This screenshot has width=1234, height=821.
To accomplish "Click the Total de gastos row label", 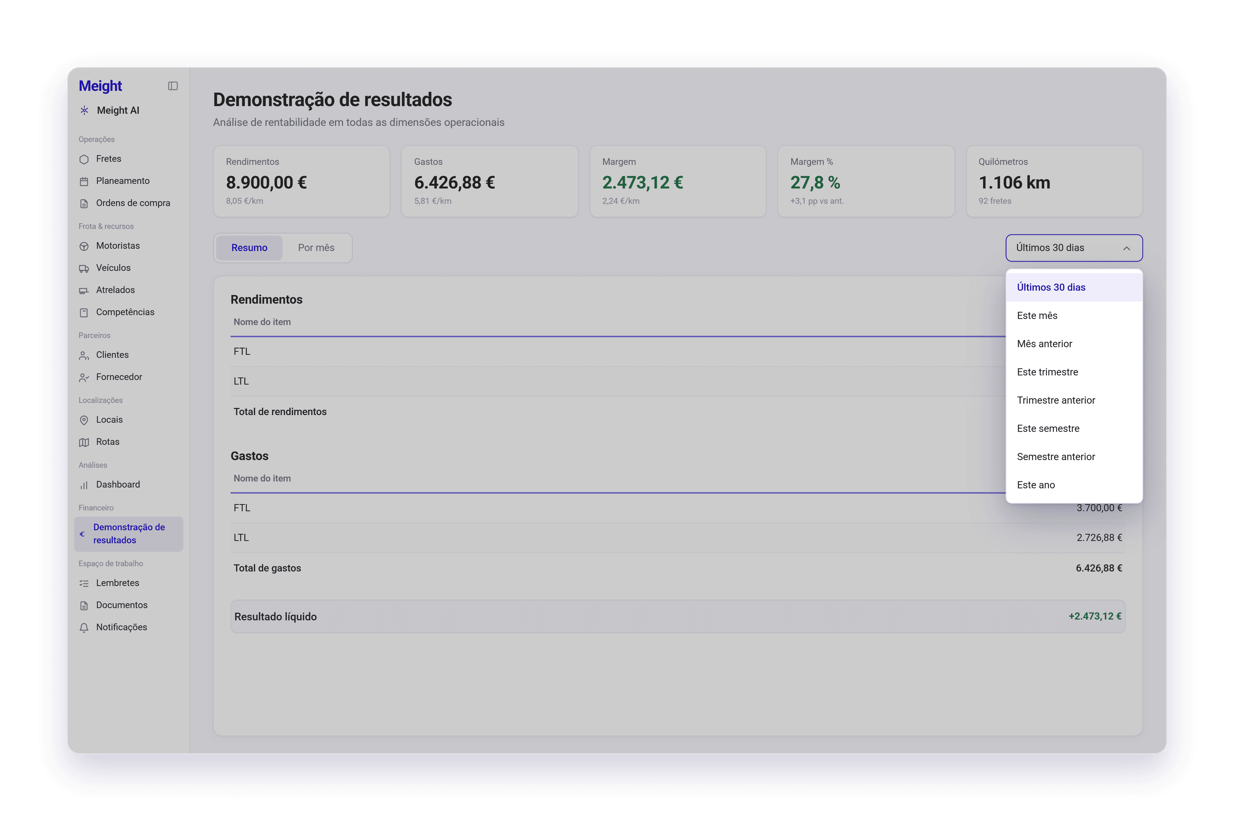I will click(267, 568).
